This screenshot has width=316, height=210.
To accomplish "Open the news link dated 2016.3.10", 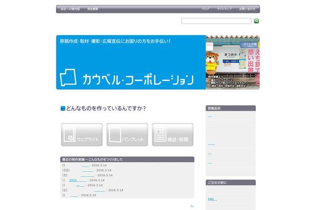I will point(74,195).
